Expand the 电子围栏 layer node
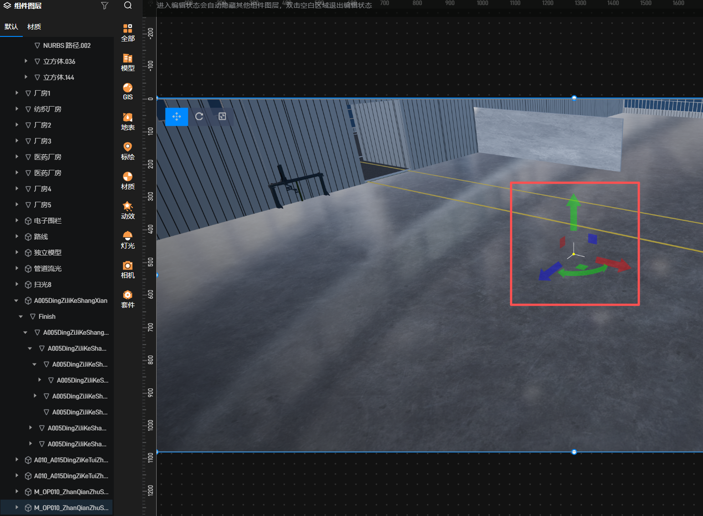 pos(17,220)
